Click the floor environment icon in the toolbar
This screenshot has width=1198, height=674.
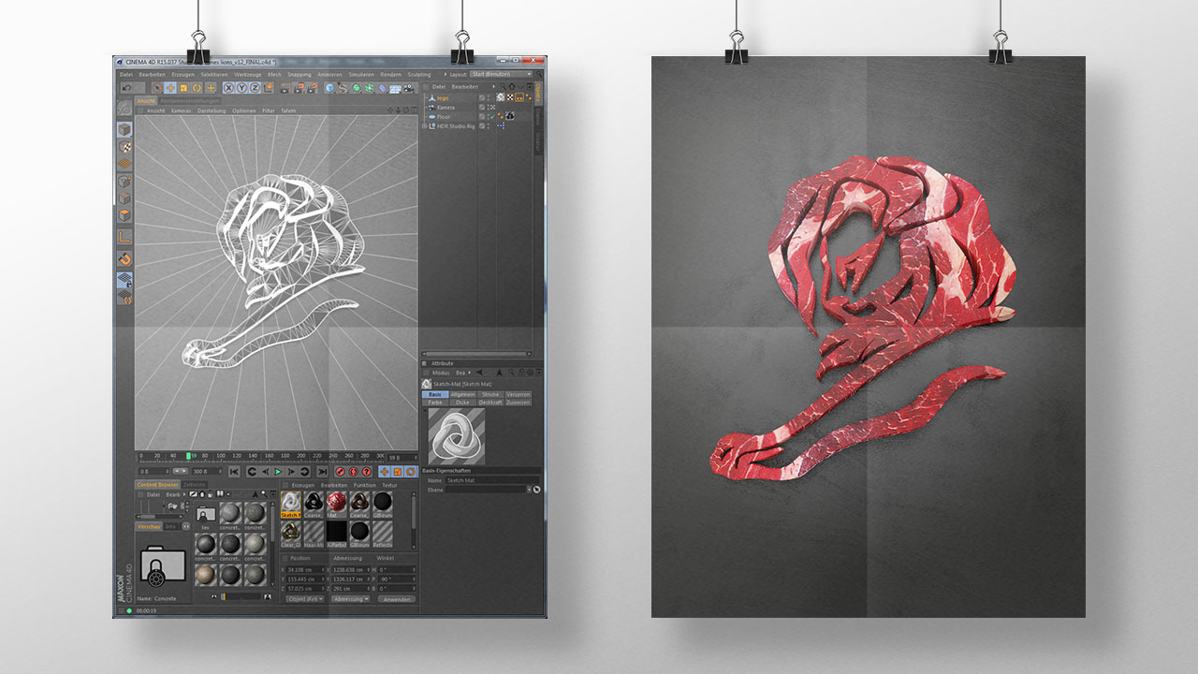click(395, 88)
